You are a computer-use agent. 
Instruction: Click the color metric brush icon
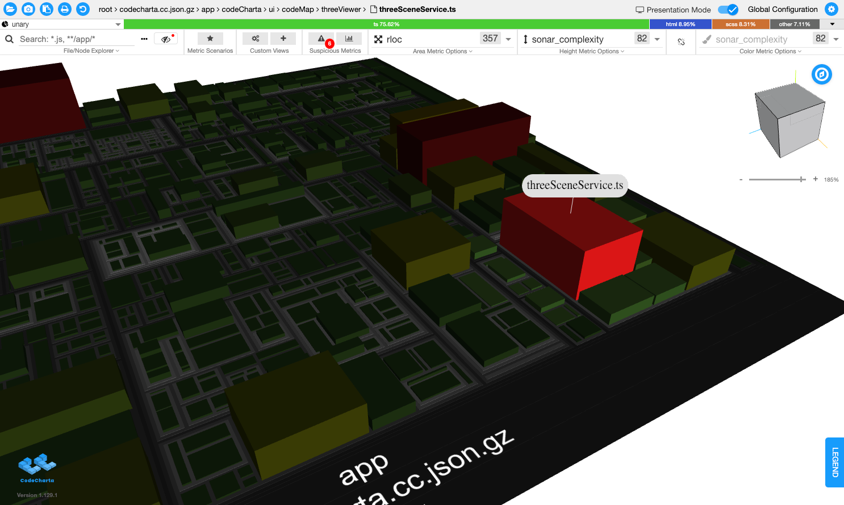(707, 39)
